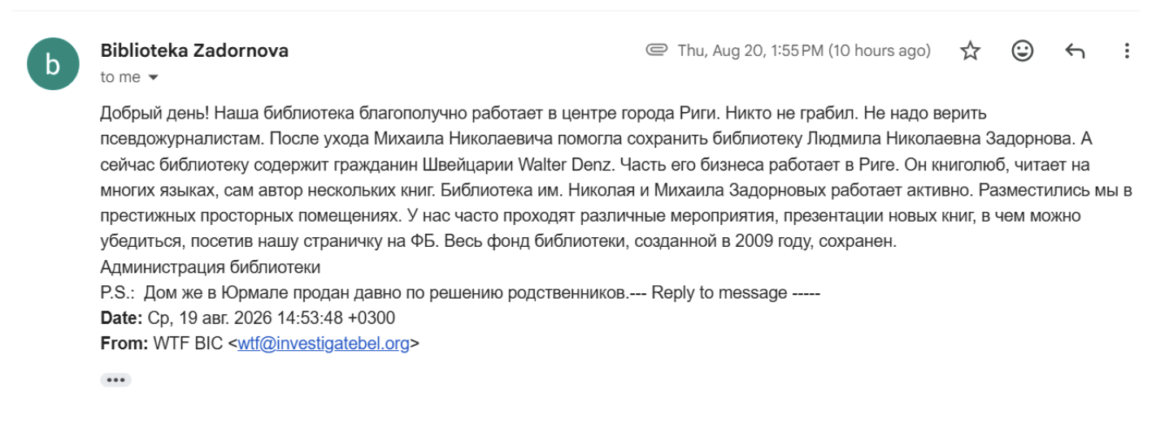Click the greeting 'Добрый день!'
This screenshot has height=437, width=1169.
pyautogui.click(x=145, y=113)
